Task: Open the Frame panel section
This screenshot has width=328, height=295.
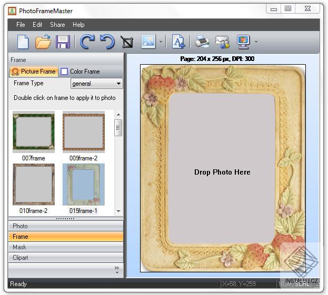Action: coord(66,237)
